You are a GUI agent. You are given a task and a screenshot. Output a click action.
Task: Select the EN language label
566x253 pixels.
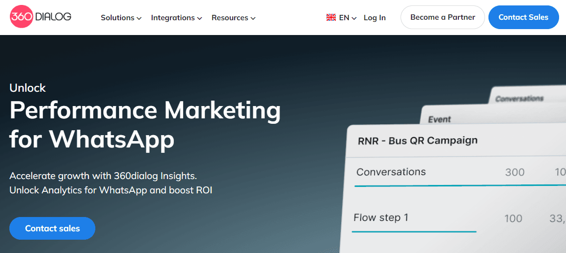coord(344,18)
